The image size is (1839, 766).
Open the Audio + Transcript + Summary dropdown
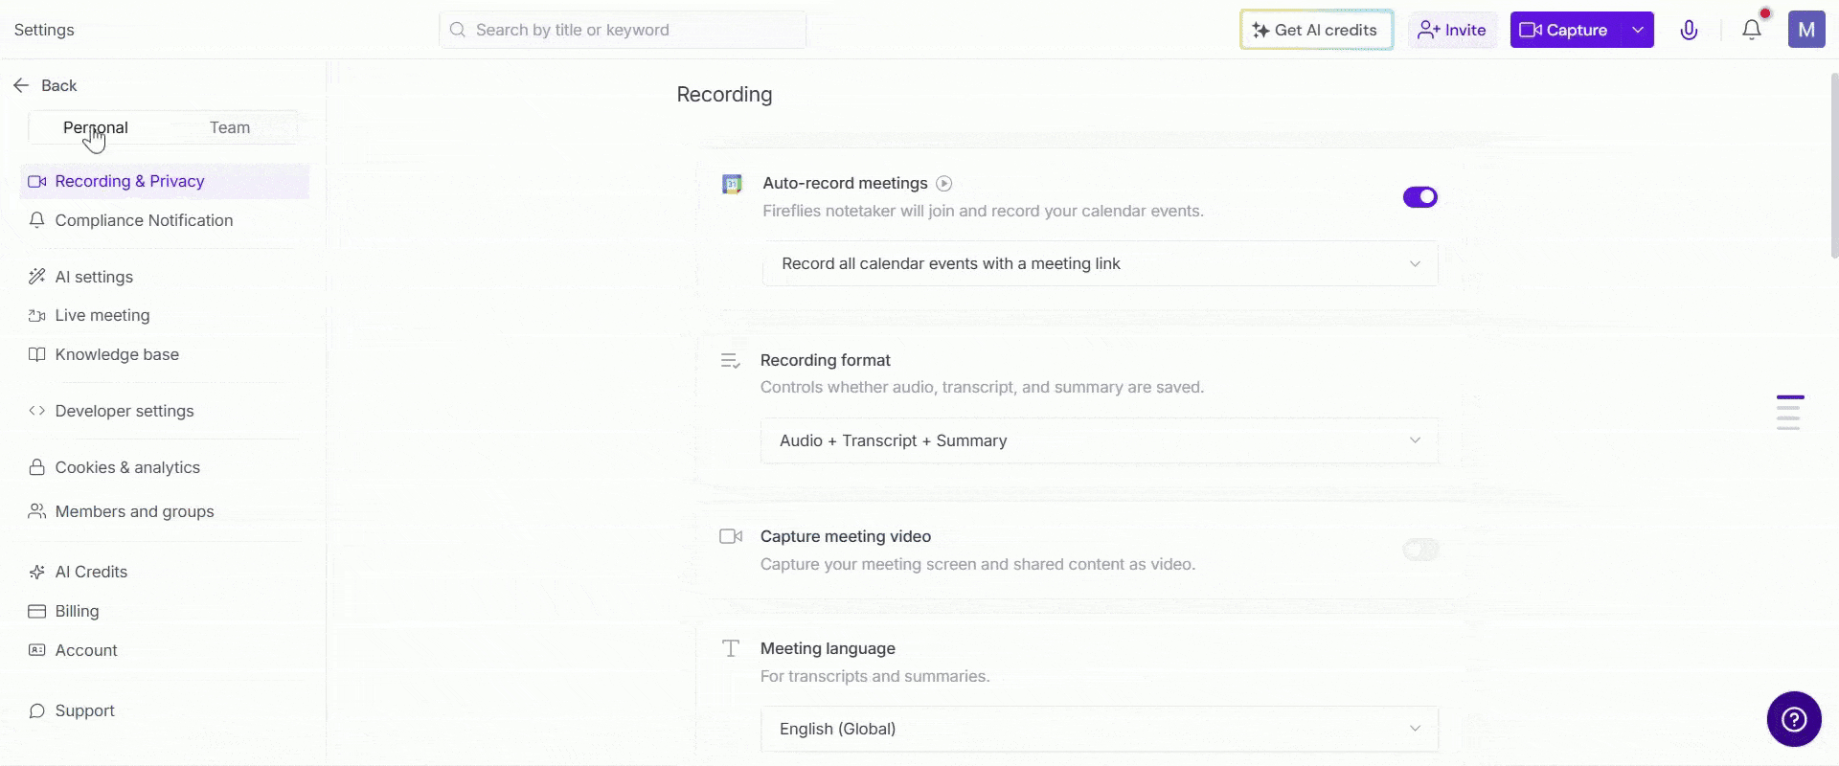pos(1100,440)
